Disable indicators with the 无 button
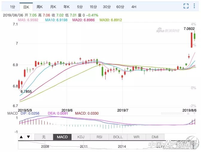201x152 pixels. tap(44, 137)
